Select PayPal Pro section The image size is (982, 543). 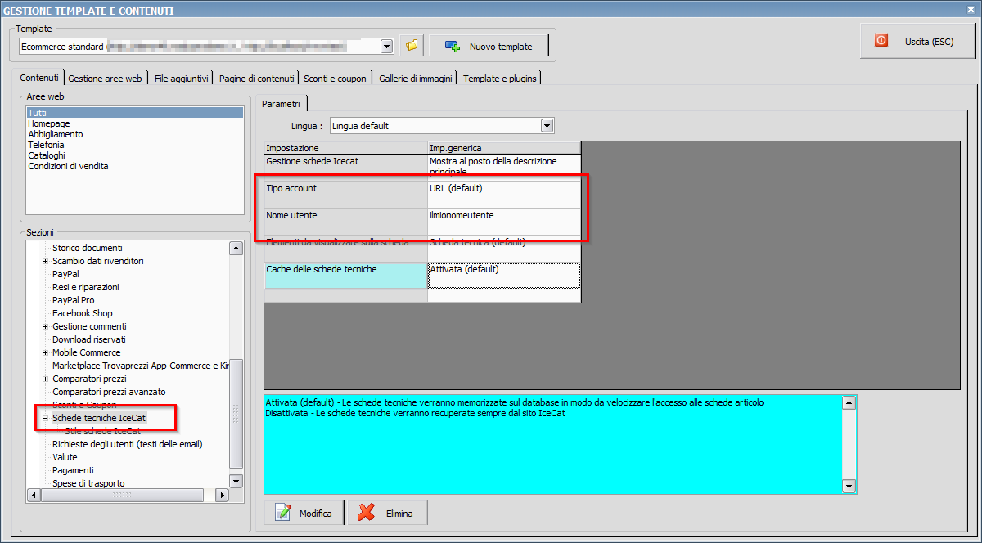coord(74,300)
